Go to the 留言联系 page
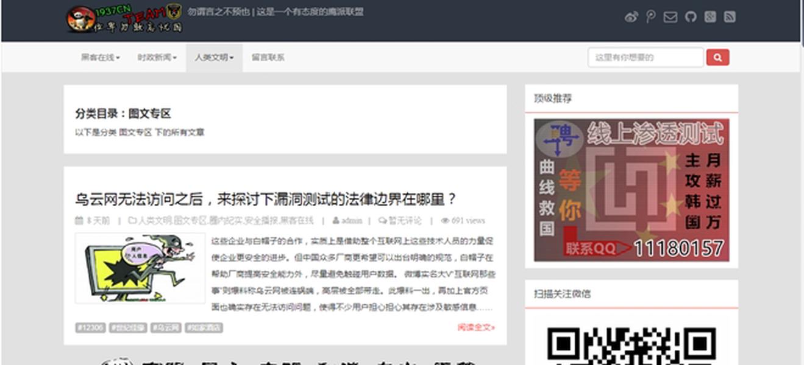 [268, 58]
